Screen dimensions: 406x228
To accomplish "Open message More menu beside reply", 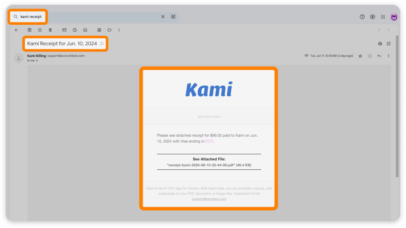I will tap(388, 56).
